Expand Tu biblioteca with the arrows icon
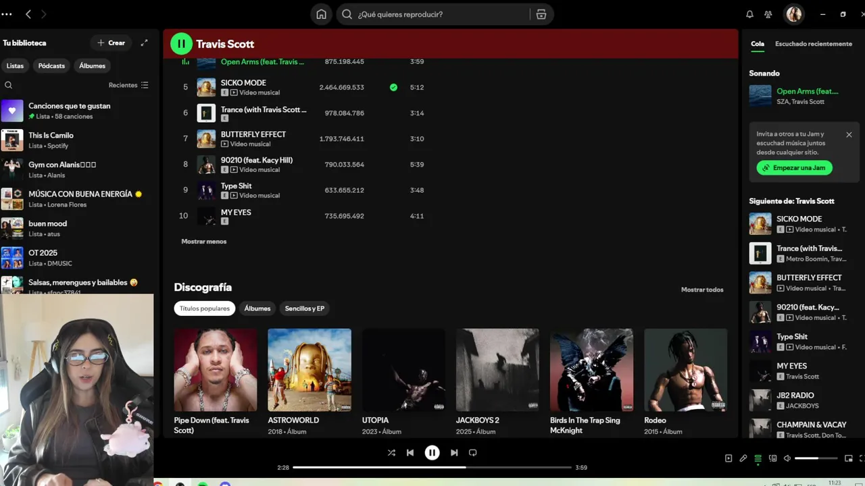 click(144, 43)
